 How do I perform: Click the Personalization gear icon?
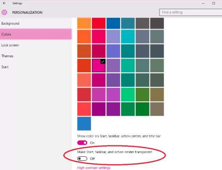(x=4, y=12)
